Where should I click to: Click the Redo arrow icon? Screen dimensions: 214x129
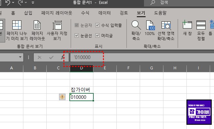(x=20, y=3)
